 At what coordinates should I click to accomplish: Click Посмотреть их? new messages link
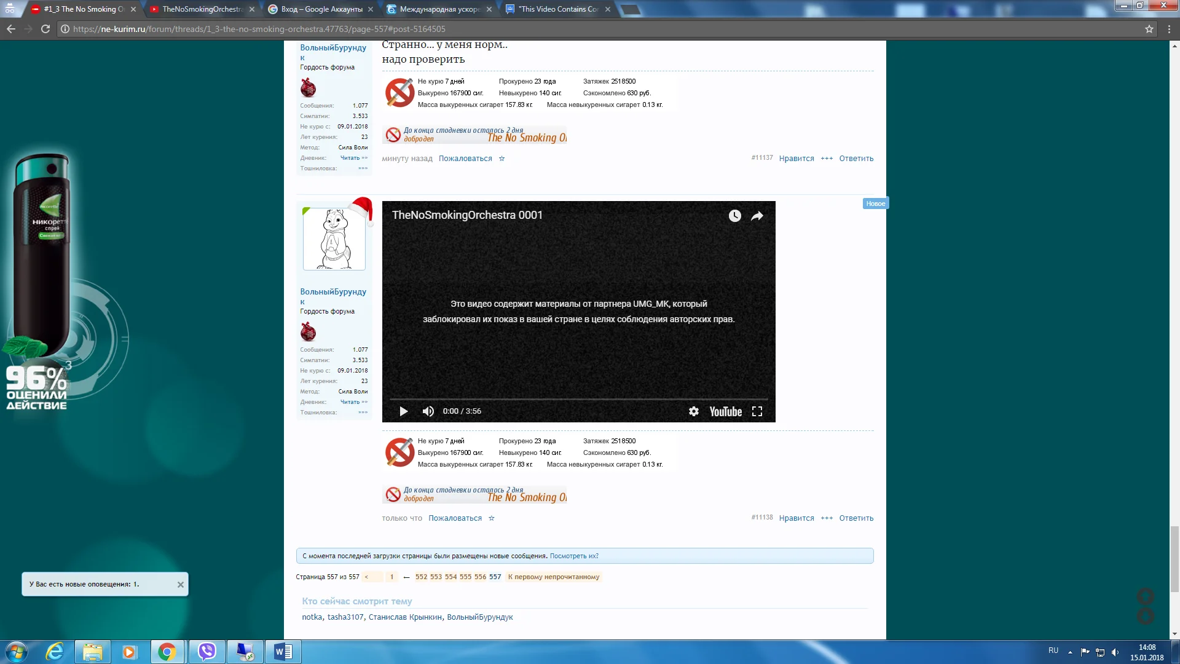(573, 556)
